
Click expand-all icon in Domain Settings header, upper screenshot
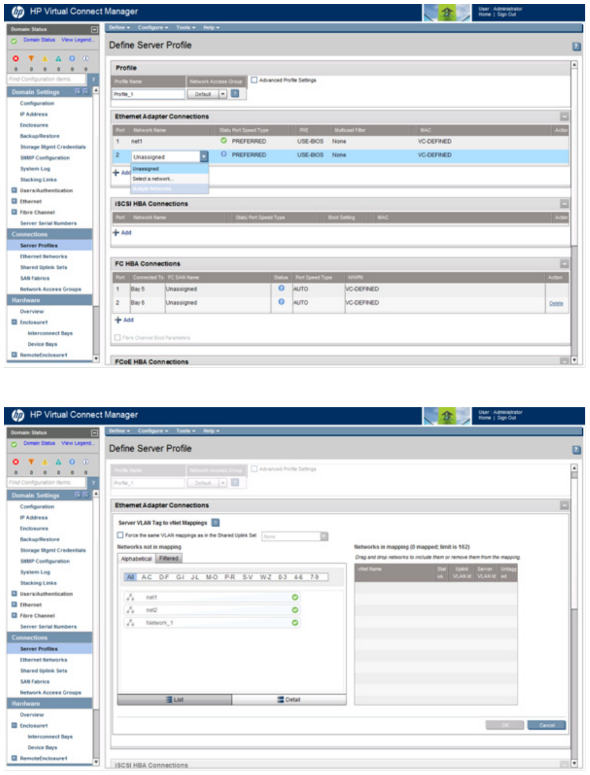click(78, 91)
